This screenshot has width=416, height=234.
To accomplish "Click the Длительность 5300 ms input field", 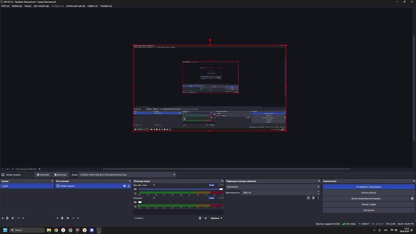I will (279, 193).
